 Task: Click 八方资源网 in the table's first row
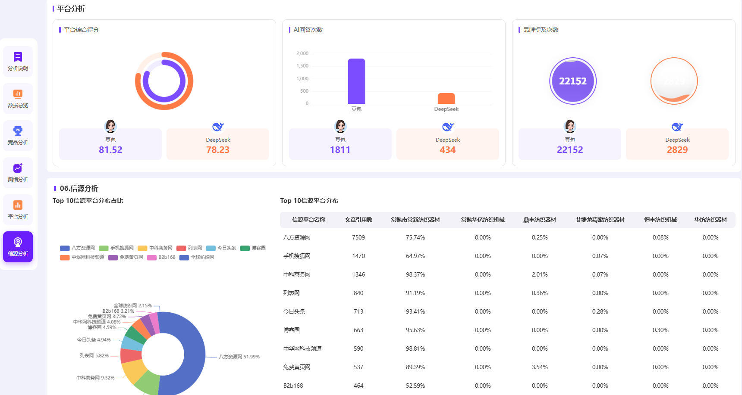(297, 238)
